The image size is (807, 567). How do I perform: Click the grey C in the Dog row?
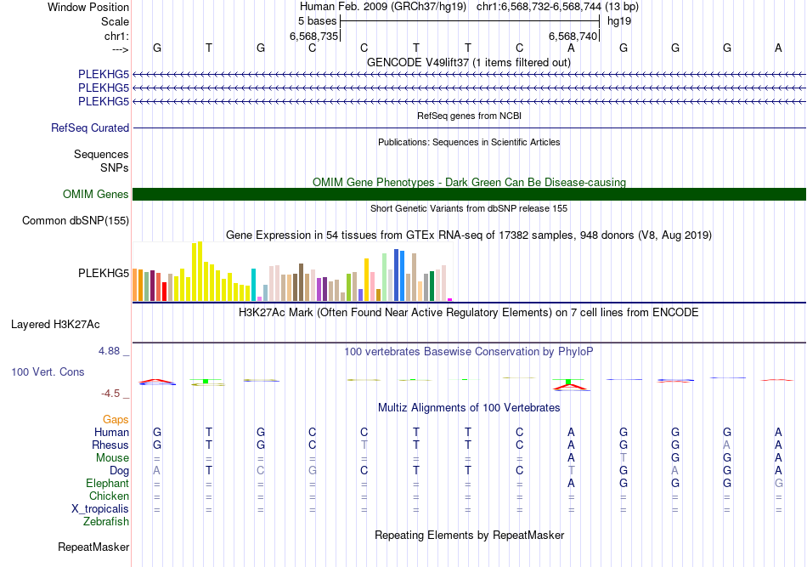tap(261, 471)
